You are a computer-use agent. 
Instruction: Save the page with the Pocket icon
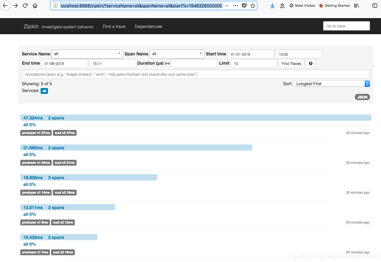244,5
